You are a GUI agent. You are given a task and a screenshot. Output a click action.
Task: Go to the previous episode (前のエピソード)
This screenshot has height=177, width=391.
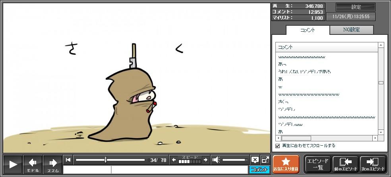pyautogui.click(x=345, y=164)
